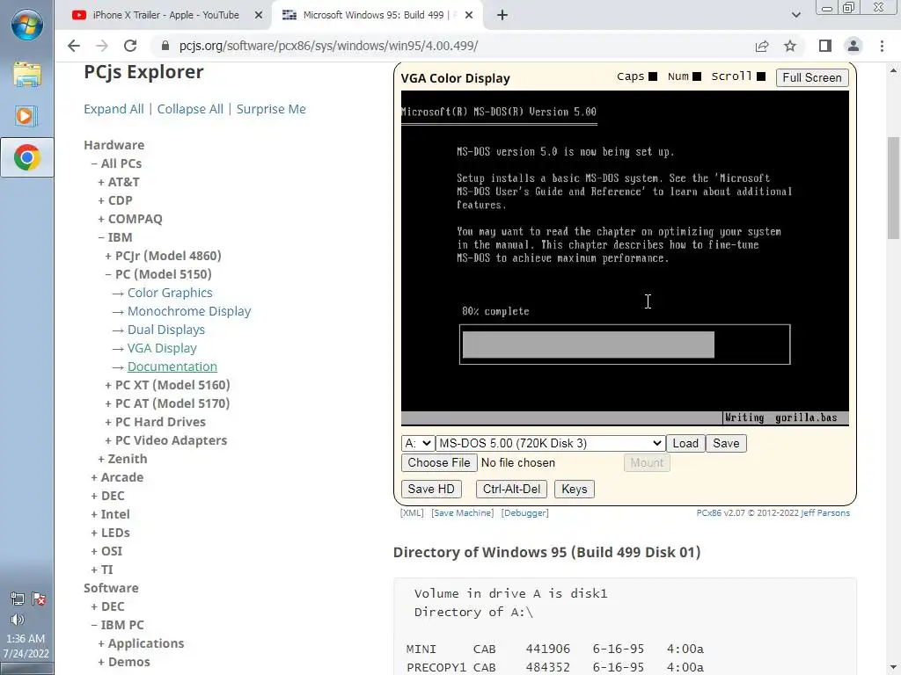Image resolution: width=901 pixels, height=675 pixels.
Task: Click the Save HD button
Action: click(x=431, y=489)
